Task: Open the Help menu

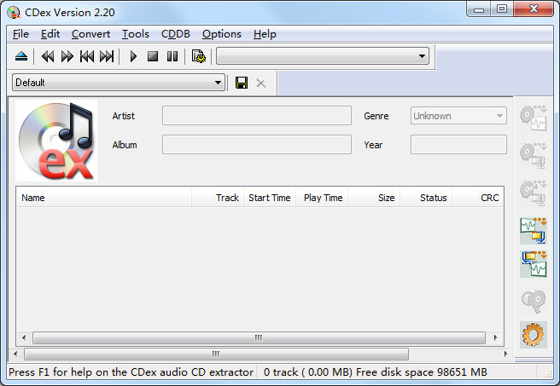Action: tap(265, 34)
